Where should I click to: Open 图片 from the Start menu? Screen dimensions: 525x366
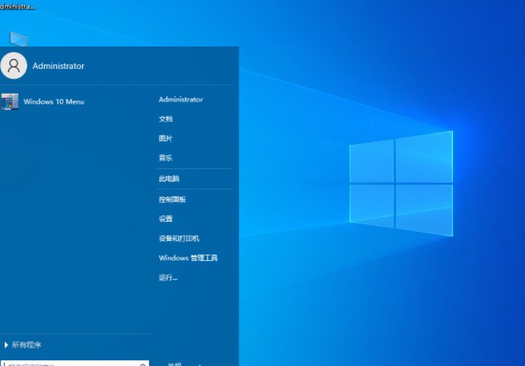tap(165, 139)
